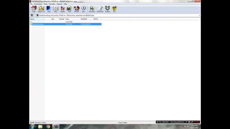230x129 pixels.
Task: Click the recorder magnifier icon
Action: click(x=160, y=122)
